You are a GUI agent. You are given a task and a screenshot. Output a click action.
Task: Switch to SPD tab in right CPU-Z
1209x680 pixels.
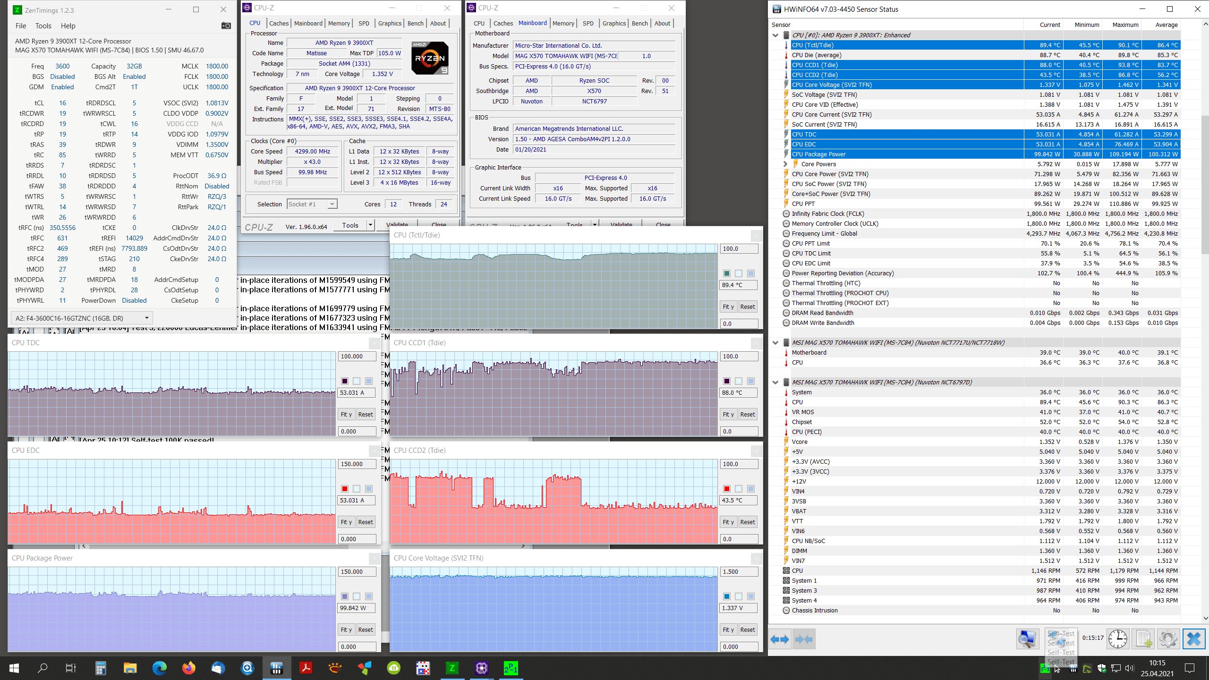coord(588,23)
